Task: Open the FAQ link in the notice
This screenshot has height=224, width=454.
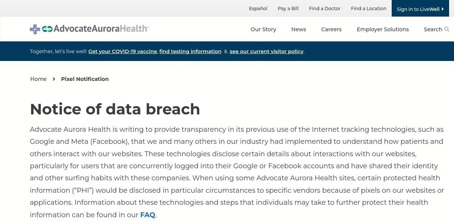Action: 148,215
